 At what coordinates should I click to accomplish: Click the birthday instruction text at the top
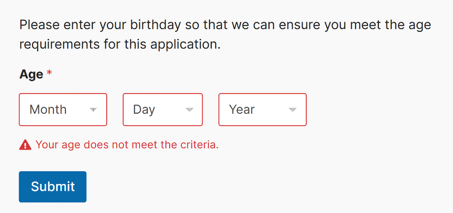[225, 34]
